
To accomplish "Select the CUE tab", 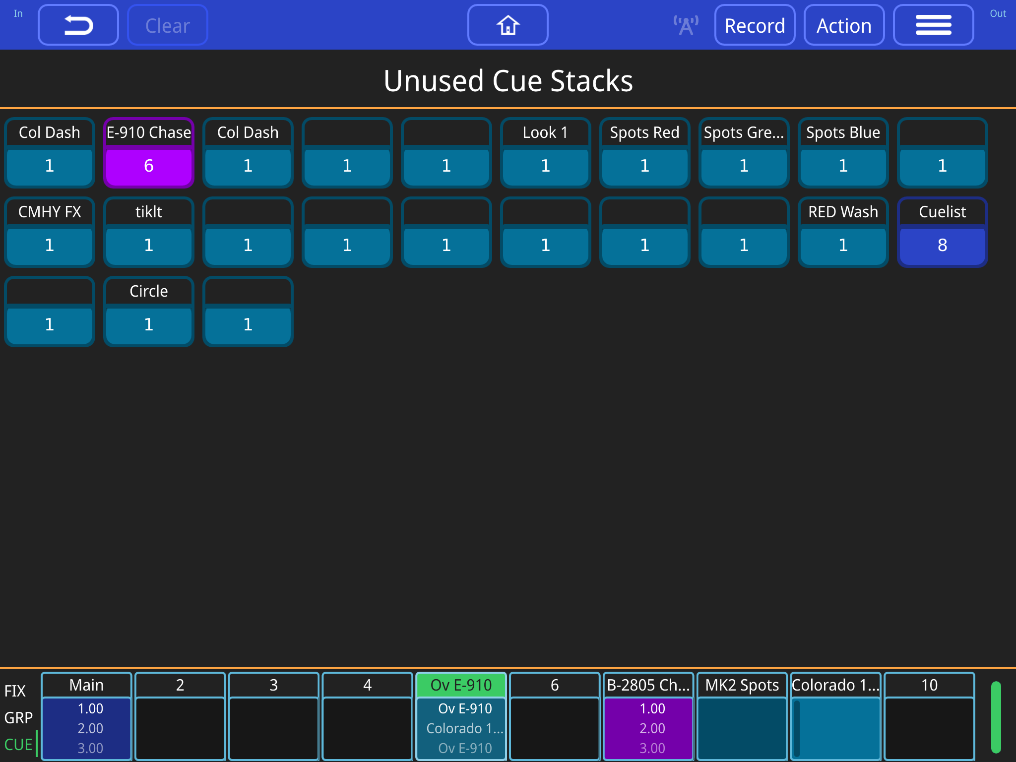I will pyautogui.click(x=18, y=744).
